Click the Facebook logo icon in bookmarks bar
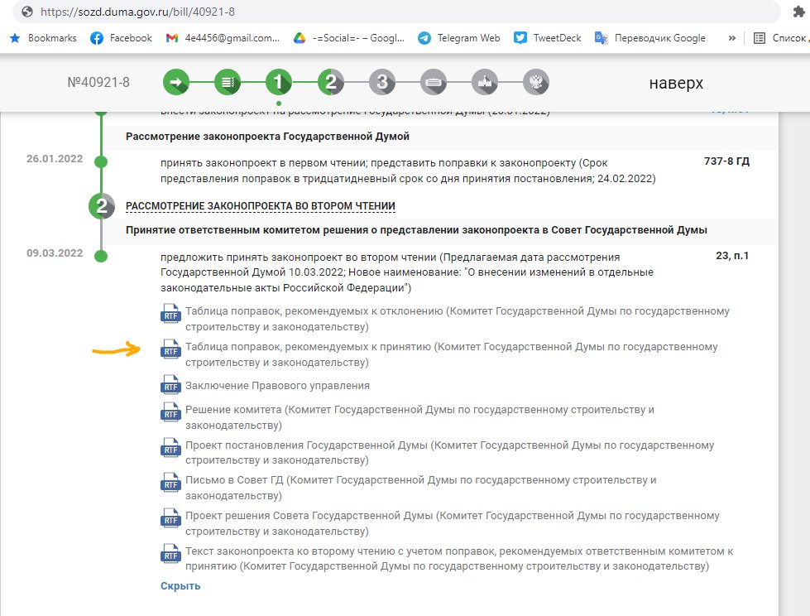 coord(97,38)
